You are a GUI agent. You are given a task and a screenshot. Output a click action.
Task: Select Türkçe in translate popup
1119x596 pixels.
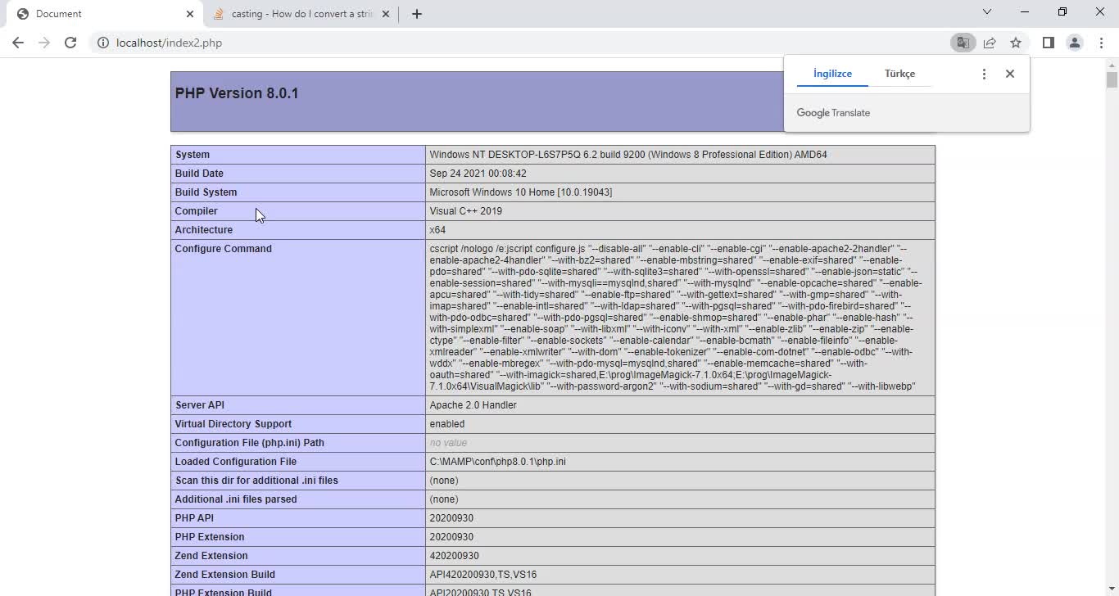tap(899, 74)
